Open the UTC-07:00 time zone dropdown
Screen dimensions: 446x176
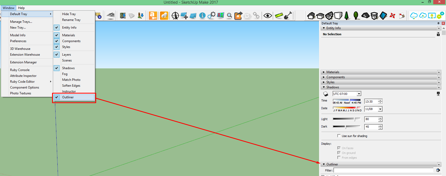[x=359, y=94]
